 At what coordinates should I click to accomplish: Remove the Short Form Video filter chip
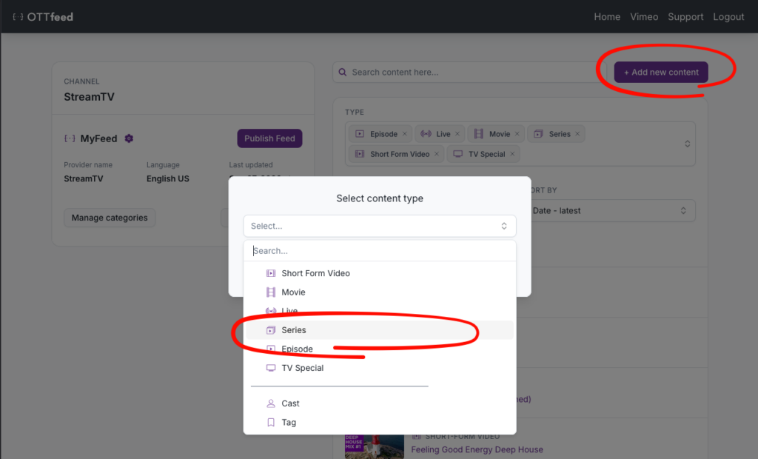[x=437, y=154]
